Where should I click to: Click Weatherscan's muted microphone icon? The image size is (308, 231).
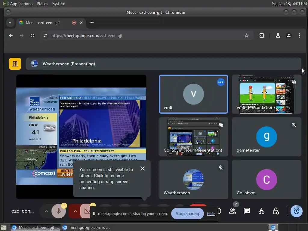coord(221,167)
